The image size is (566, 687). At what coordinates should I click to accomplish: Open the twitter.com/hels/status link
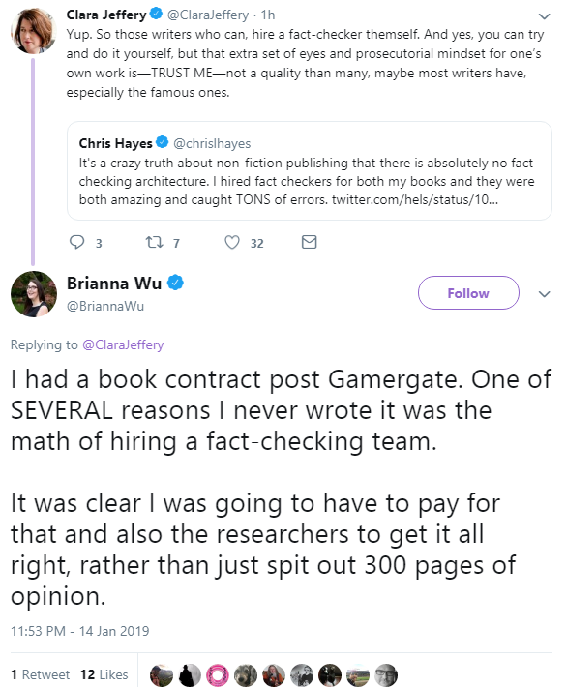[415, 199]
